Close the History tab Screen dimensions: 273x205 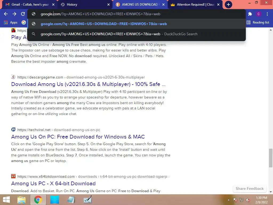(109, 5)
